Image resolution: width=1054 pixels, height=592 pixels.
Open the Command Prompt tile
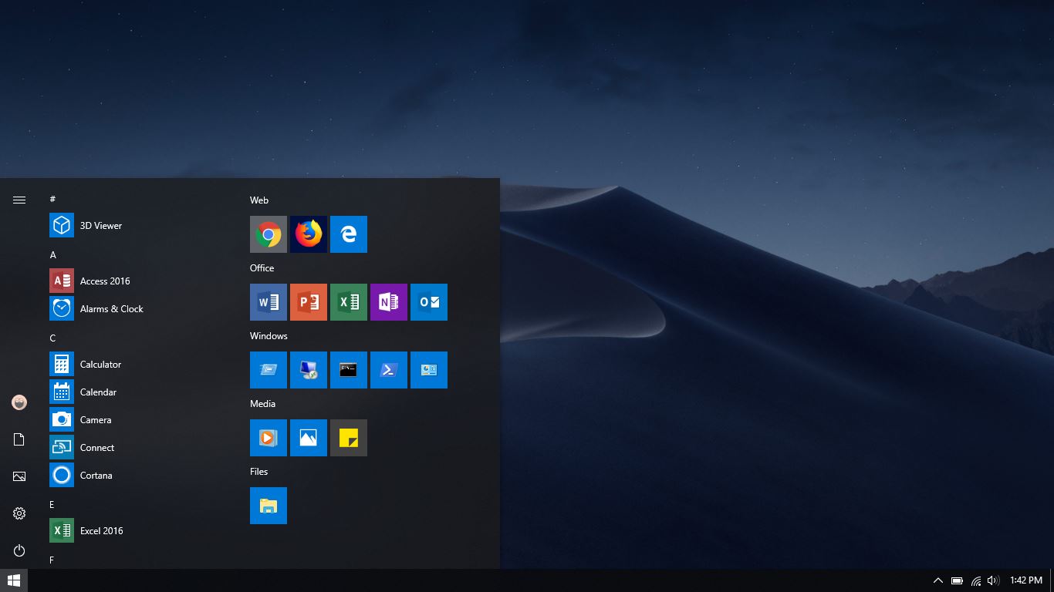click(x=349, y=370)
